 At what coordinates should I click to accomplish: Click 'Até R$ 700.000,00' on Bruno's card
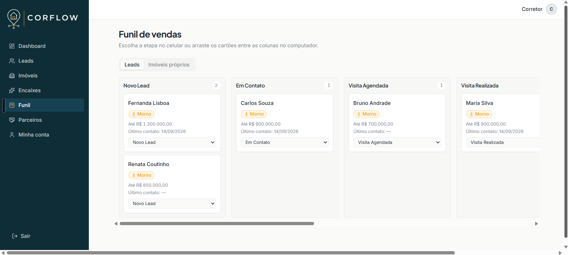[373, 124]
